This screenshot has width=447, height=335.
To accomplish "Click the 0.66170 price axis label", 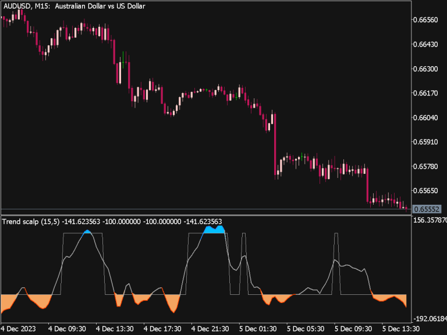I will (425, 93).
